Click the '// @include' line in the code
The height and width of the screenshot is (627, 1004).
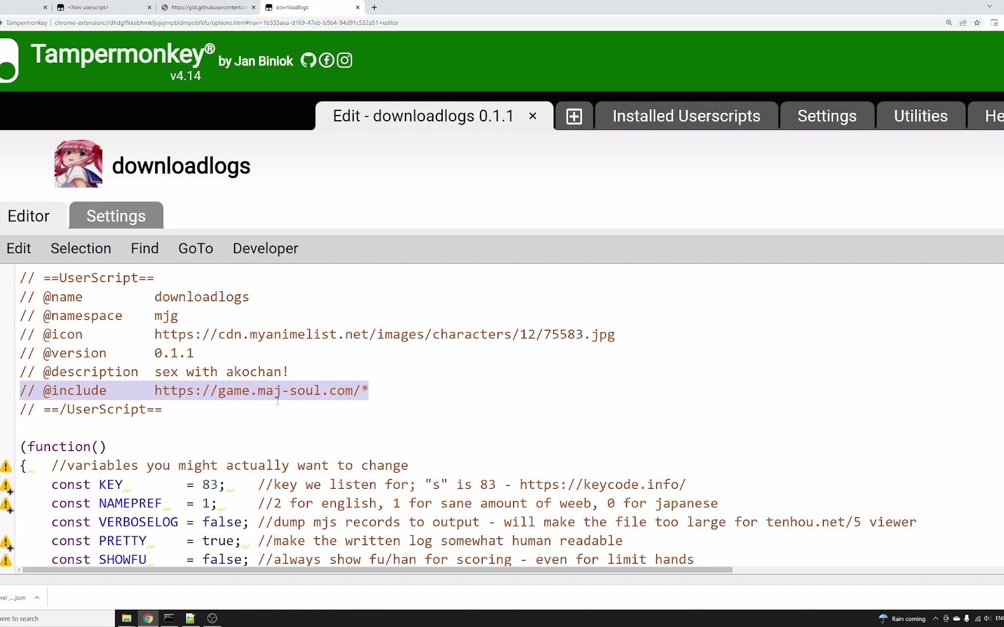(194, 391)
